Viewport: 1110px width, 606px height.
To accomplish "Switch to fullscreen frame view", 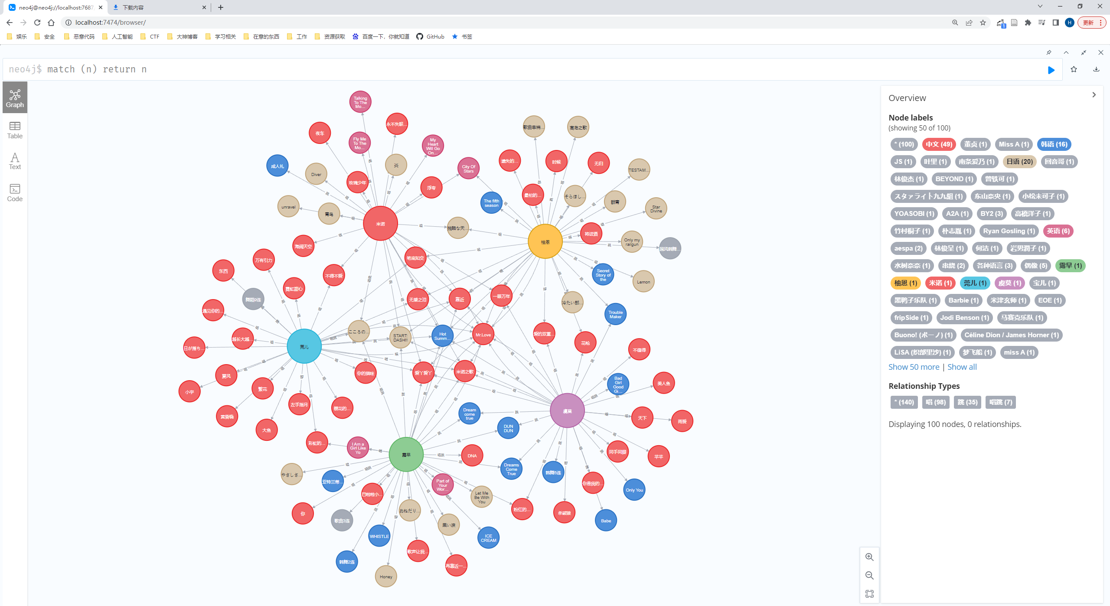I will [1084, 52].
